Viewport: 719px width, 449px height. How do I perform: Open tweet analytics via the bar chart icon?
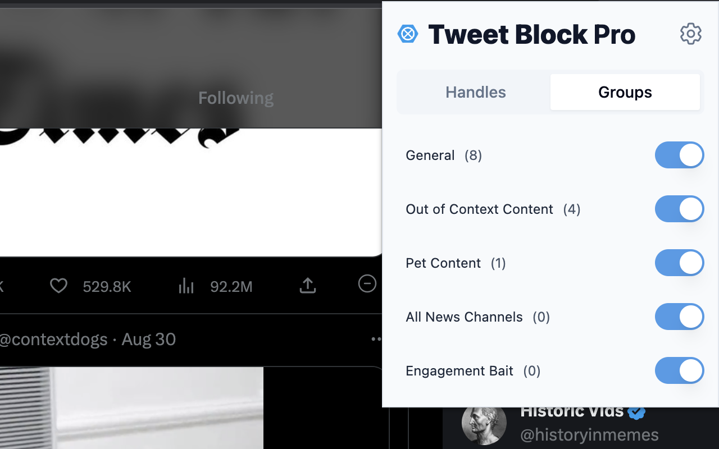[x=185, y=286]
